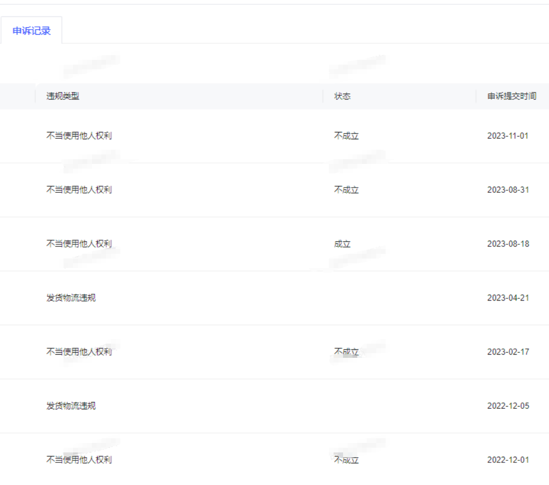Screen dimensions: 549x485
Task: Select the date 2023-11-01 cell
Action: point(507,136)
